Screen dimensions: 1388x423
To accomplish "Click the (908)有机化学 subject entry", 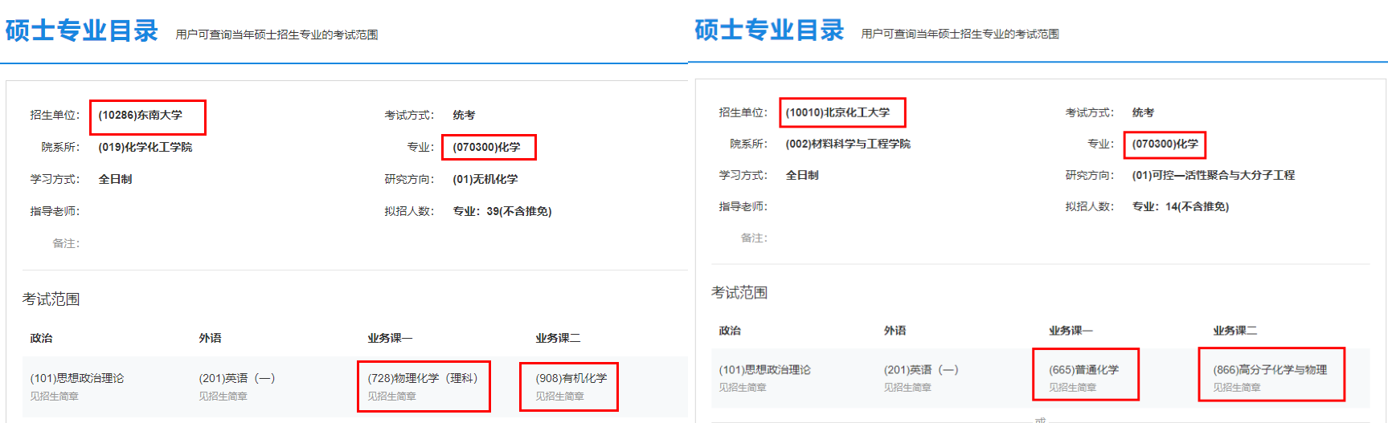I will coord(571,378).
